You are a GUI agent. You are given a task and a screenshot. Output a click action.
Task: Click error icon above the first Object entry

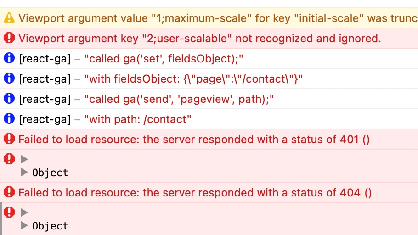[9, 159]
